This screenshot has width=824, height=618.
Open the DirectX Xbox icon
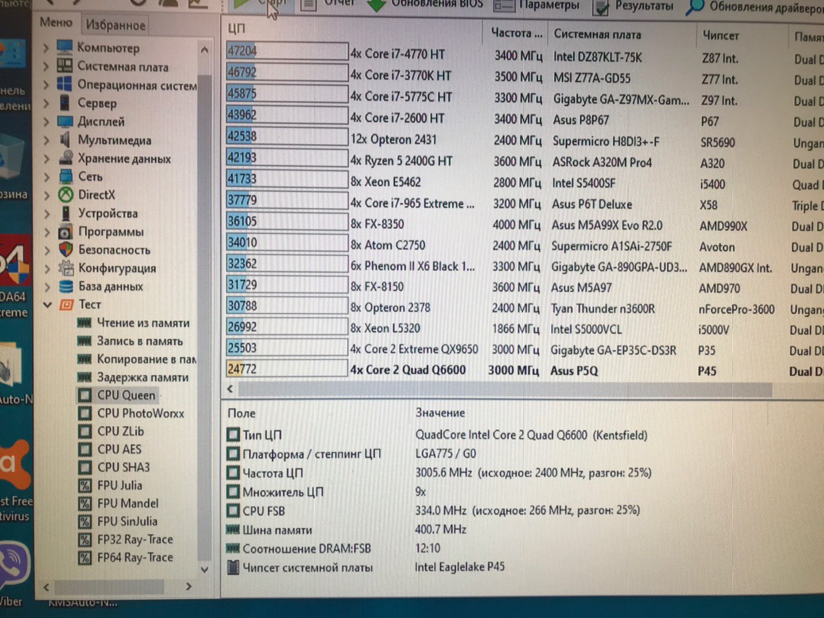[66, 194]
